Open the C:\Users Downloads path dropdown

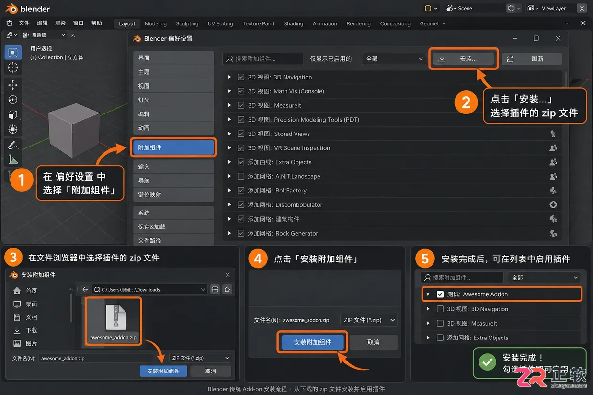pyautogui.click(x=149, y=289)
